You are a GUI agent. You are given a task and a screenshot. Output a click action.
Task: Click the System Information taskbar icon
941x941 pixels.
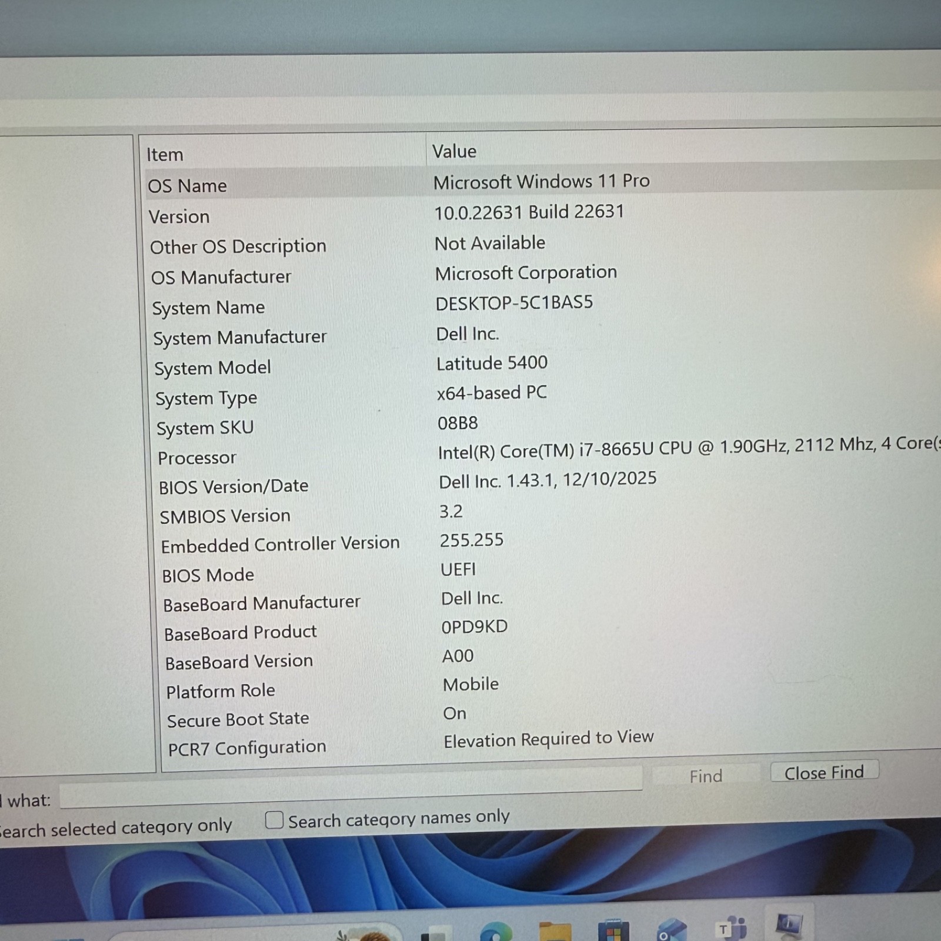pyautogui.click(x=789, y=926)
